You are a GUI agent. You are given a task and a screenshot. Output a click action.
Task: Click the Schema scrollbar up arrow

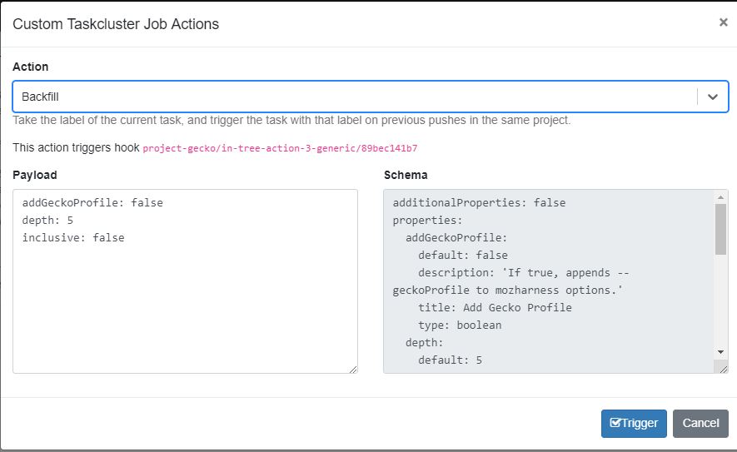[x=720, y=197]
